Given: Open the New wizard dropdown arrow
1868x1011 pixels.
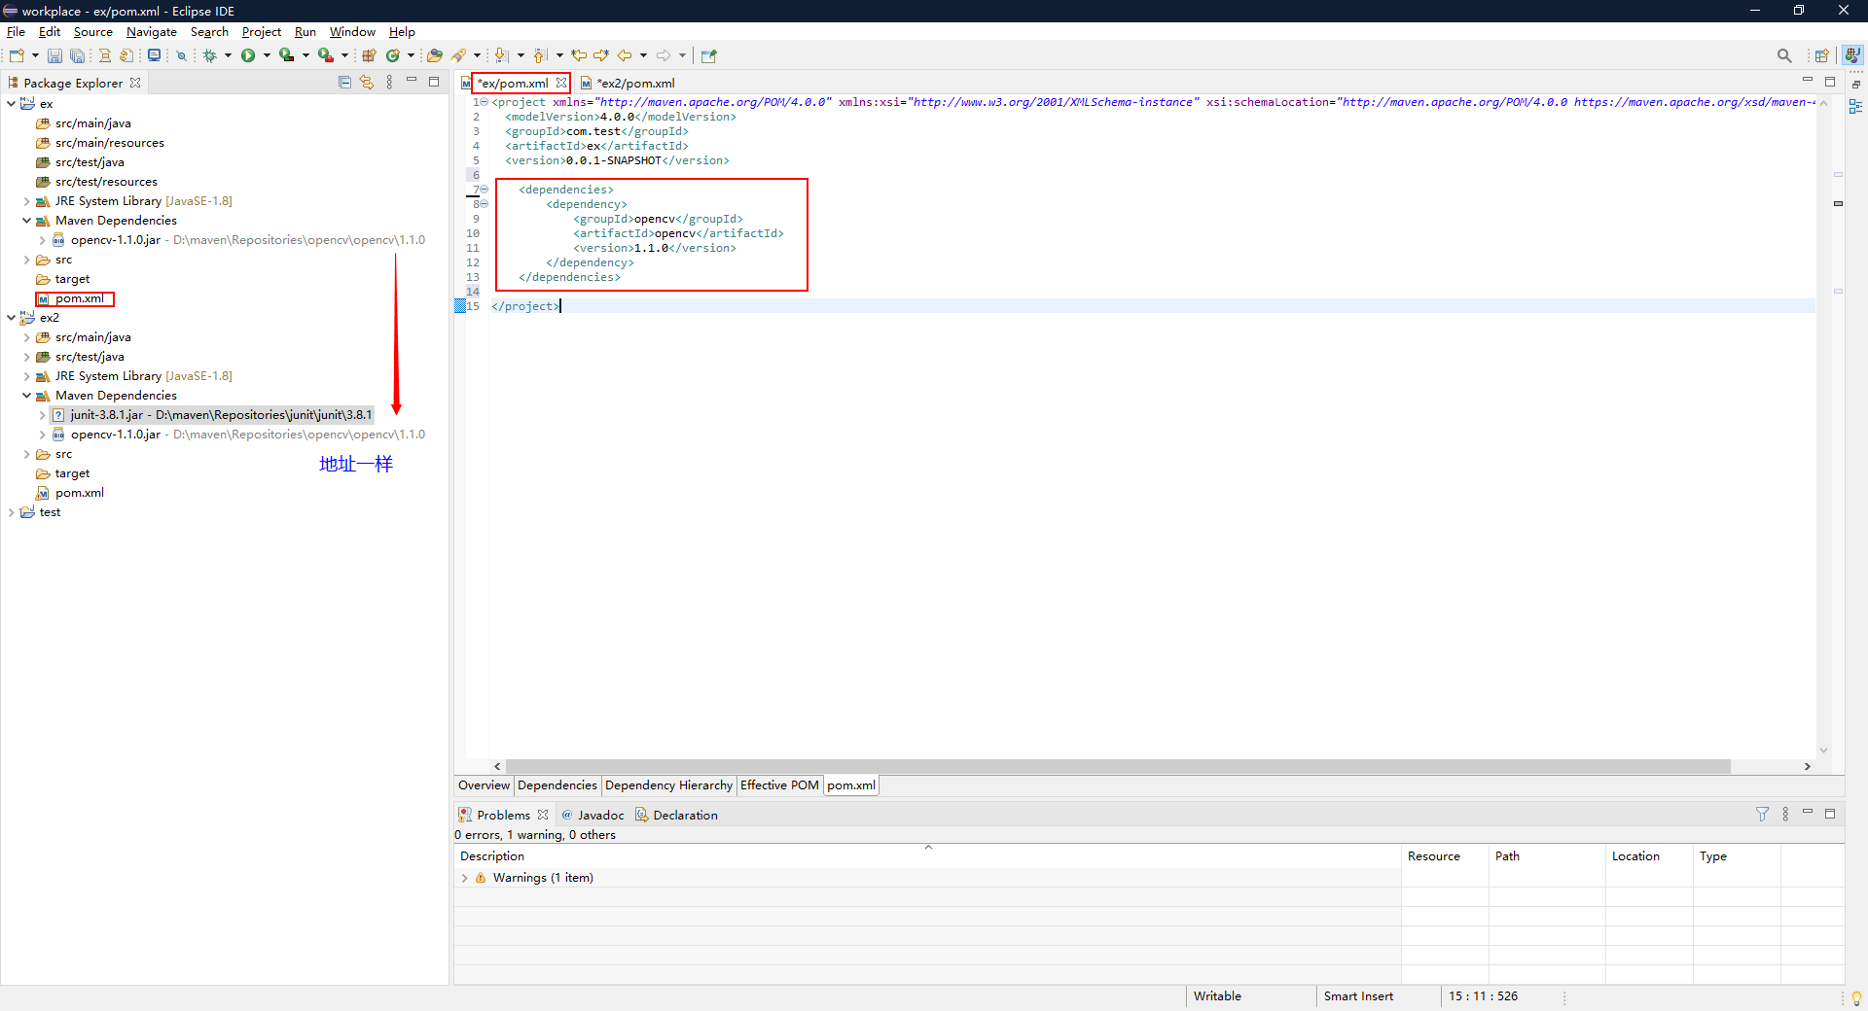Looking at the screenshot, I should tap(35, 55).
